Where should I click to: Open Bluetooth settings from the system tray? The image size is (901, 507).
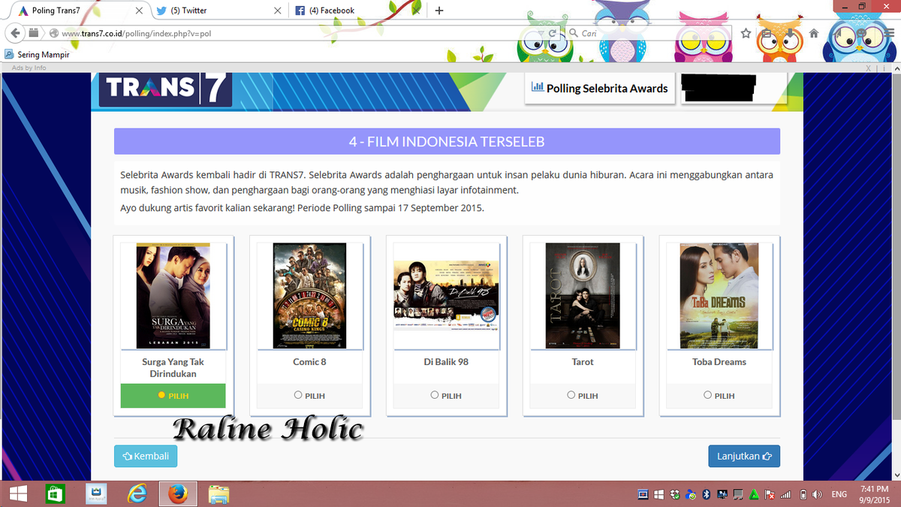click(705, 494)
